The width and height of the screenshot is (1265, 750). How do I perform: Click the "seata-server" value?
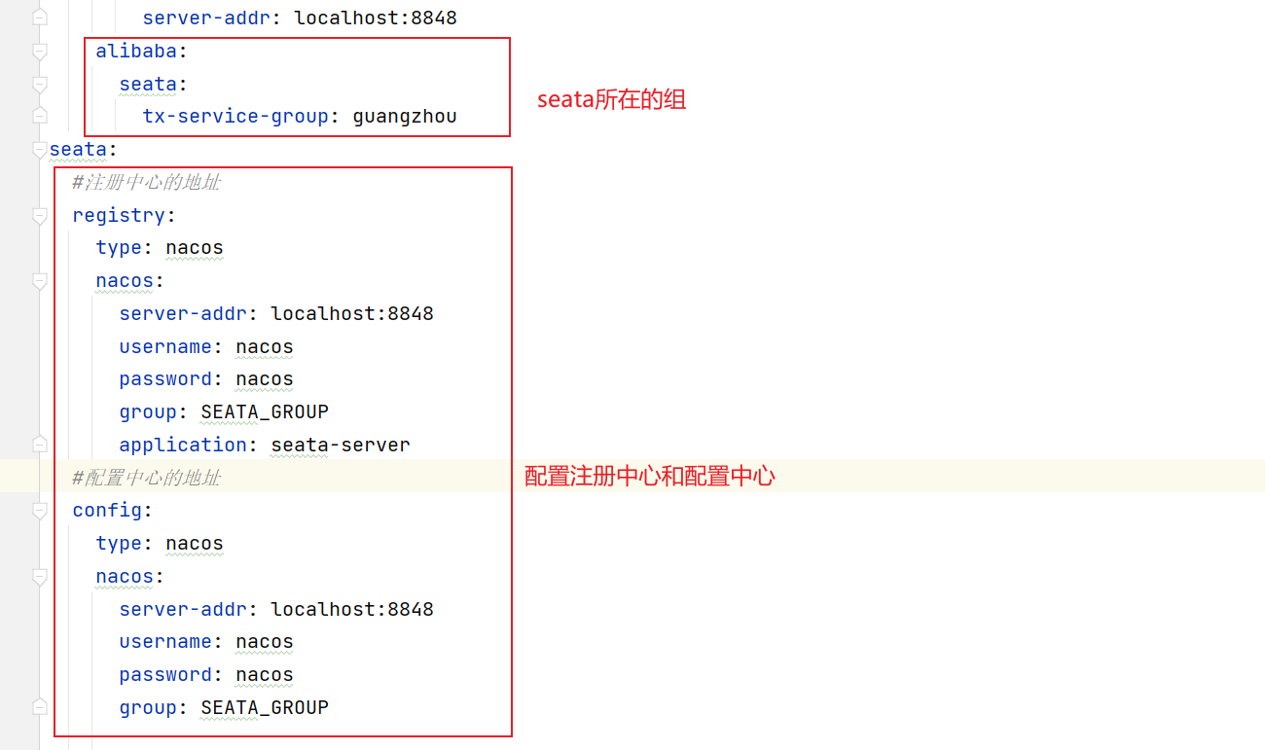[x=341, y=445]
